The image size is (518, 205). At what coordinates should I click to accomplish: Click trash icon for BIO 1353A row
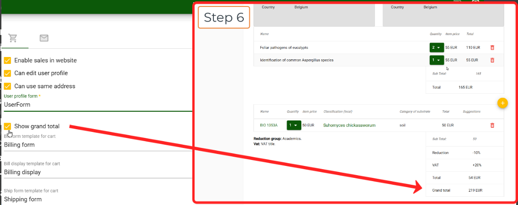click(x=492, y=125)
